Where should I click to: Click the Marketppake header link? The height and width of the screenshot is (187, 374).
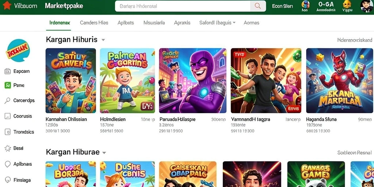(64, 6)
